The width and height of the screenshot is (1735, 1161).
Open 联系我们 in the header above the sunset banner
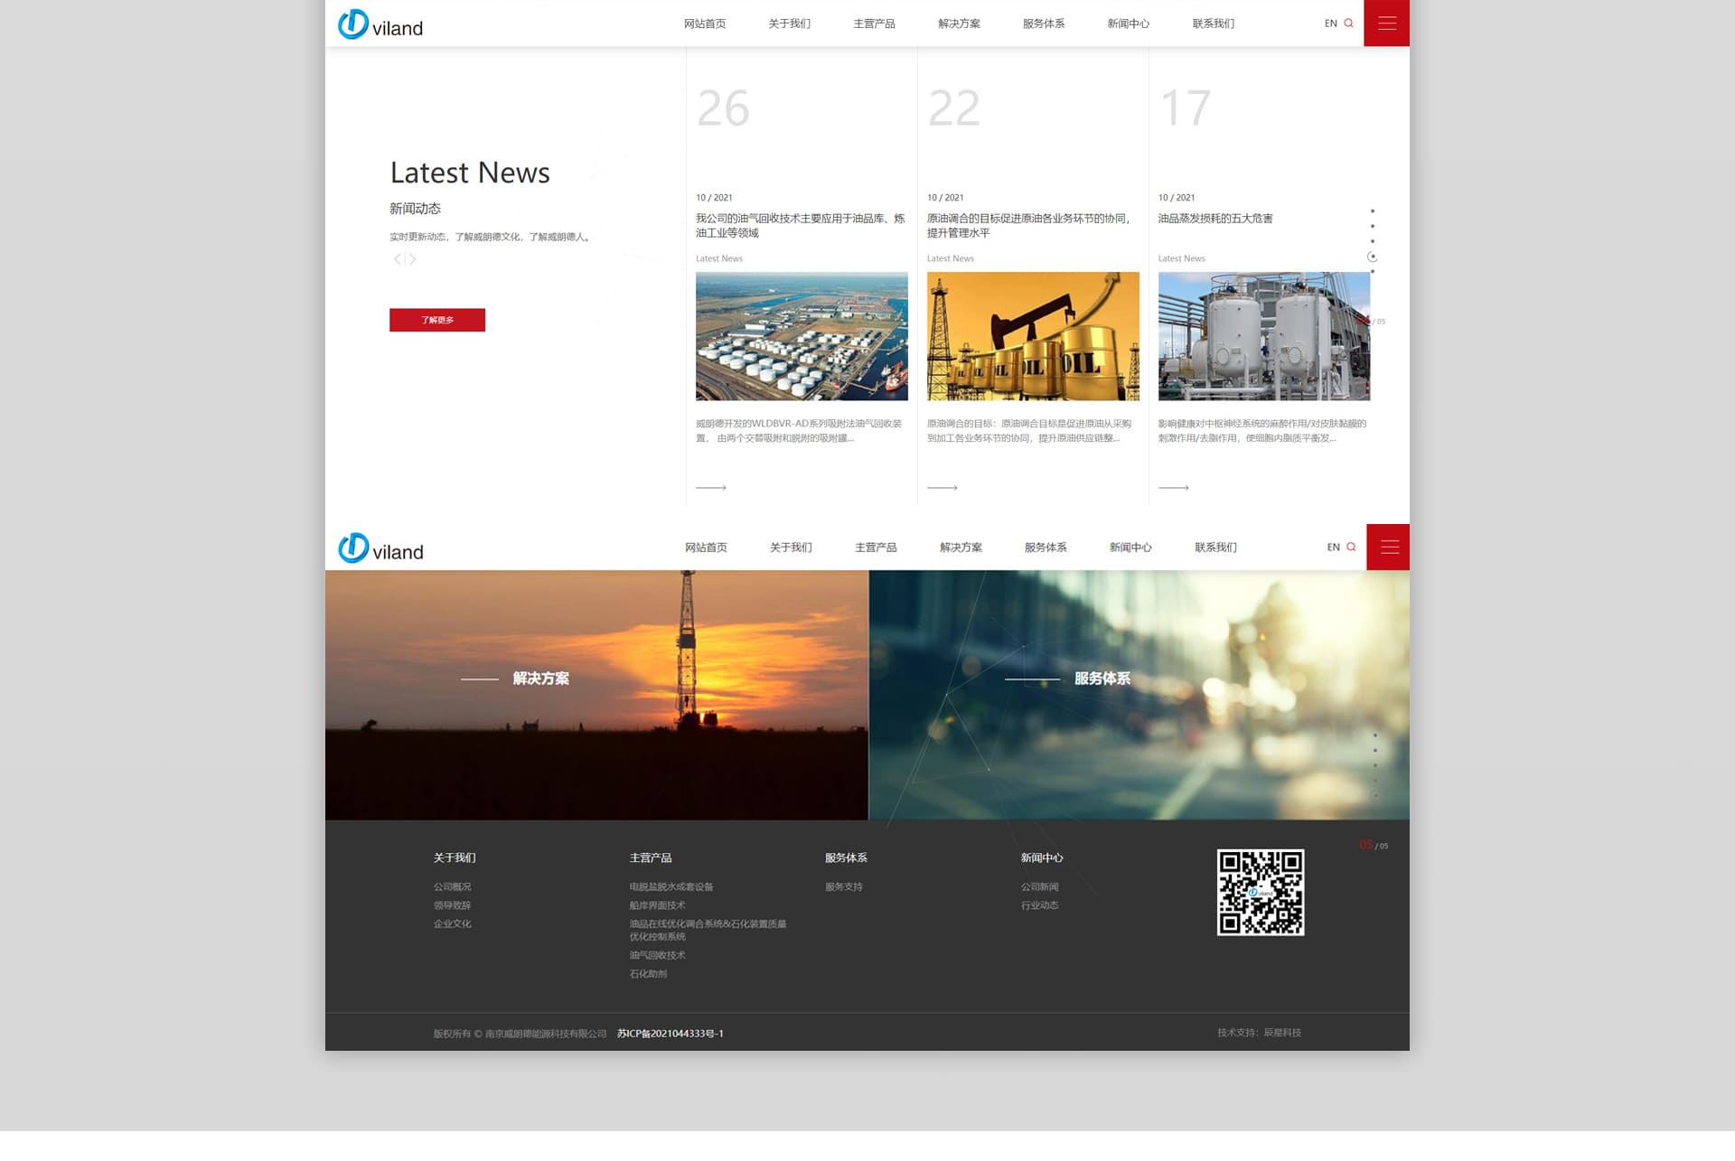(1216, 548)
